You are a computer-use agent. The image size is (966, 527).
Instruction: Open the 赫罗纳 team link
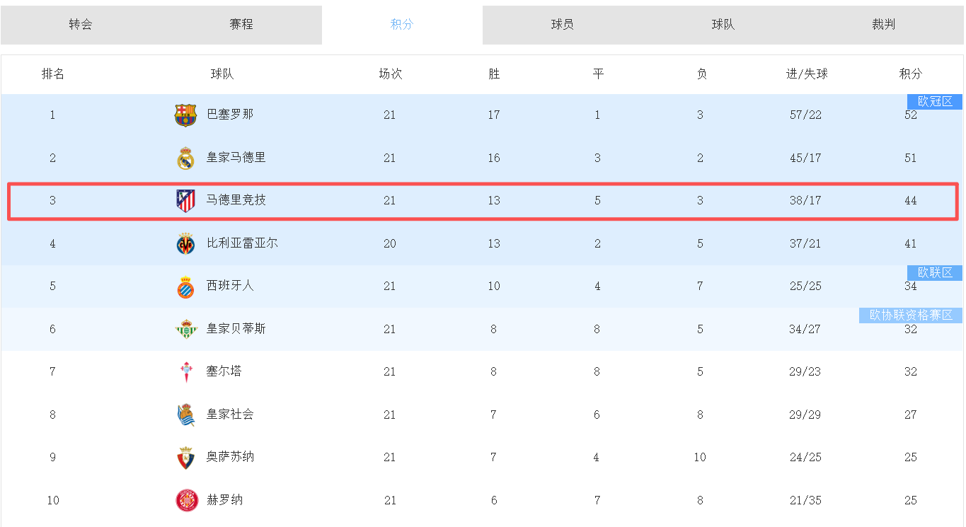pyautogui.click(x=224, y=500)
